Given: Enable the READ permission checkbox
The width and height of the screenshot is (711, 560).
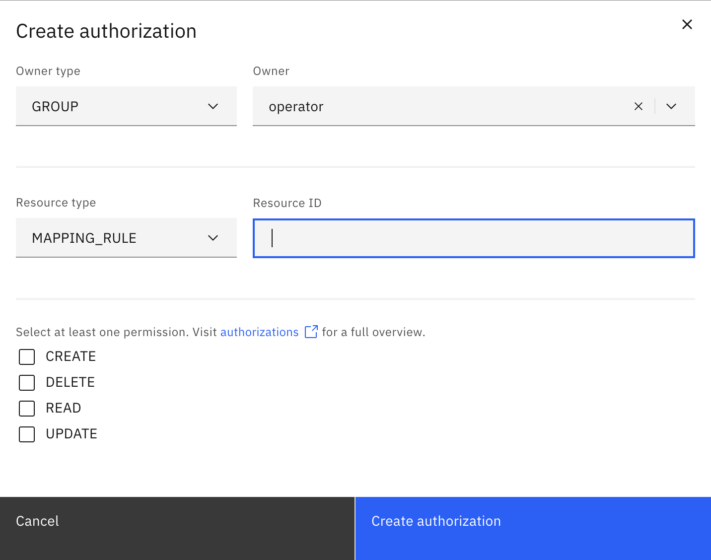Looking at the screenshot, I should (x=27, y=408).
